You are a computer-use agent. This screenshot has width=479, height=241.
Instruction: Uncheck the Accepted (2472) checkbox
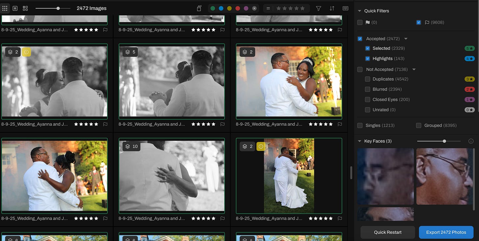tap(360, 39)
